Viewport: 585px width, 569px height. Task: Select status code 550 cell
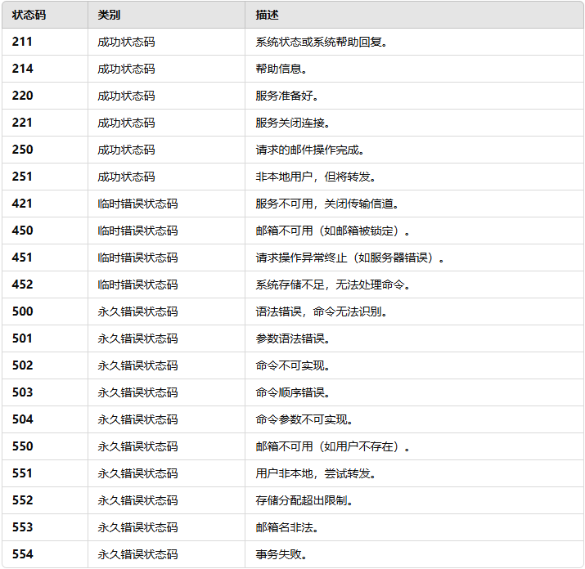[x=23, y=446]
